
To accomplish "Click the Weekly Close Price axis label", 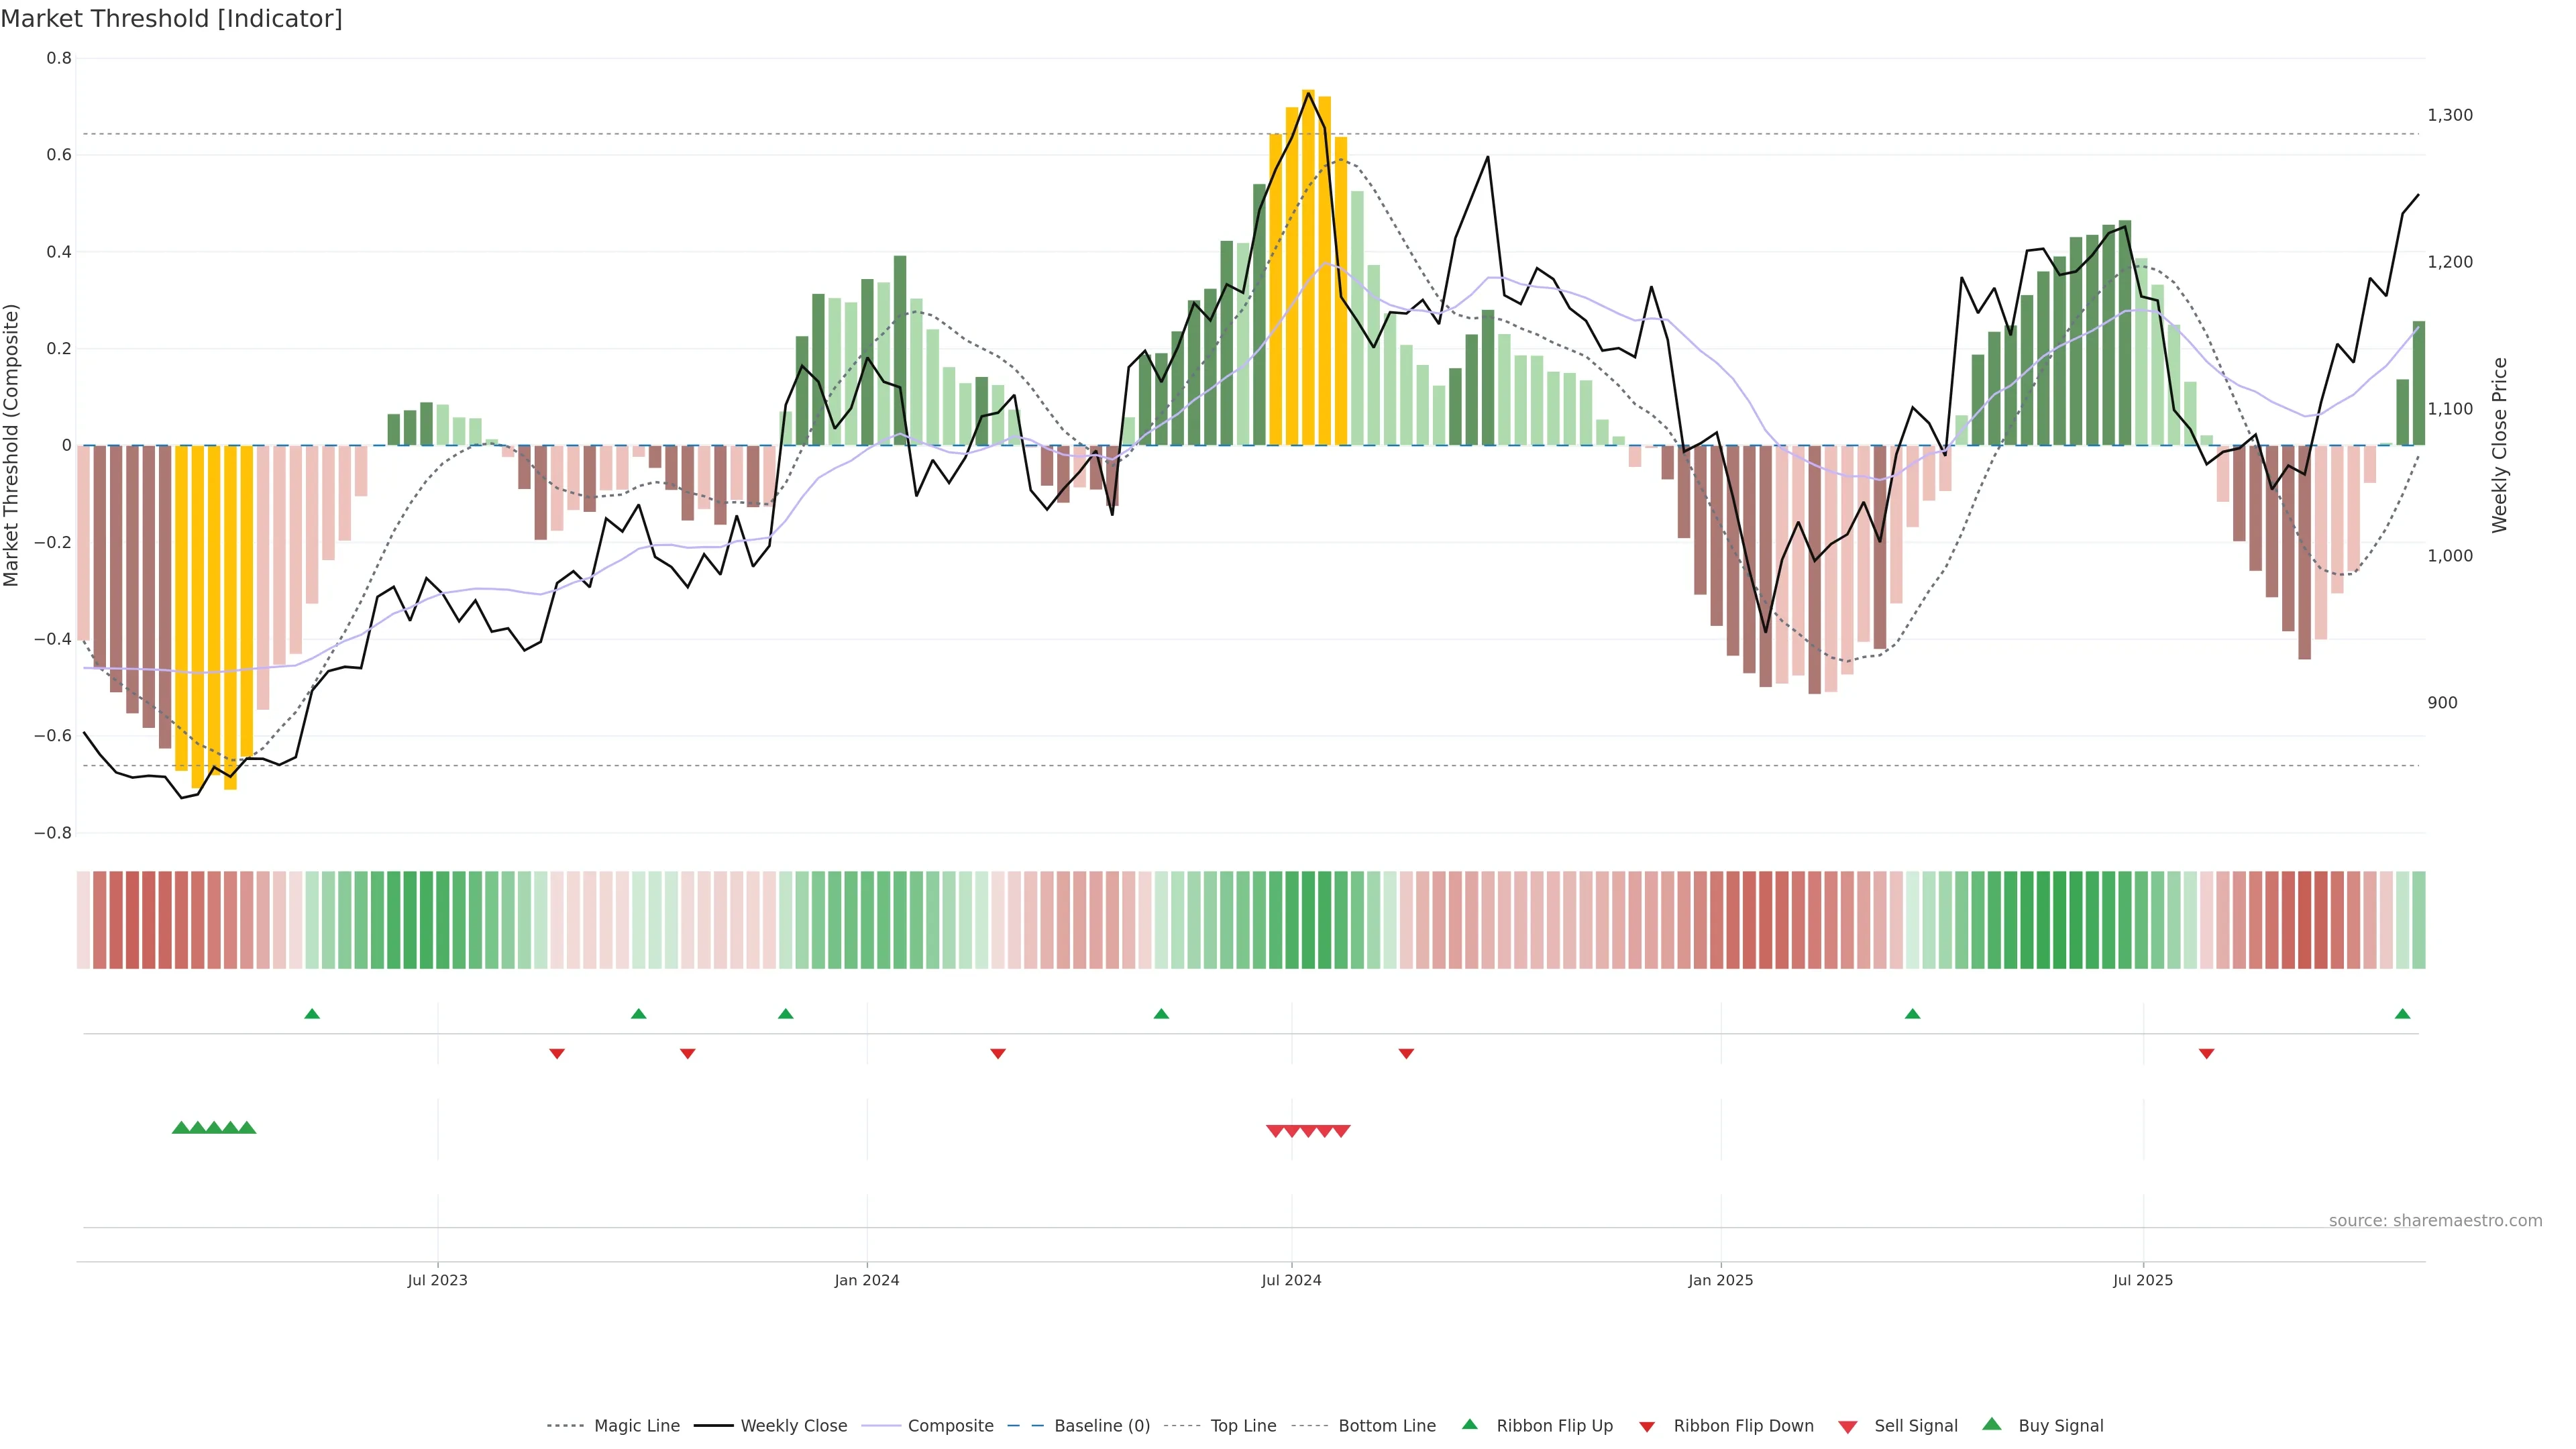I will pyautogui.click(x=2499, y=445).
